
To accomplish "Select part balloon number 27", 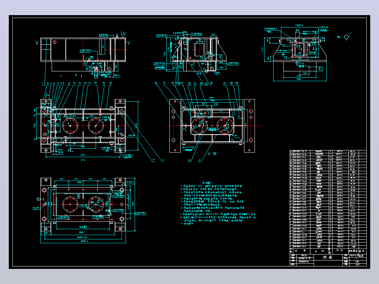I will [x=225, y=83].
